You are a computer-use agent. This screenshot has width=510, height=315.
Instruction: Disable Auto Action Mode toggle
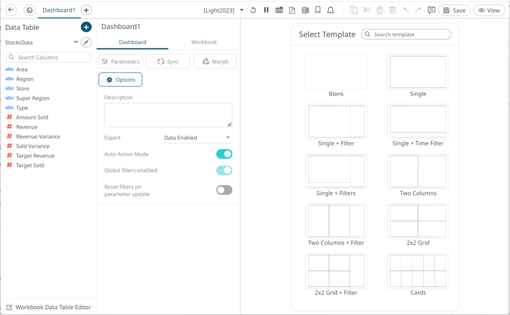point(224,154)
